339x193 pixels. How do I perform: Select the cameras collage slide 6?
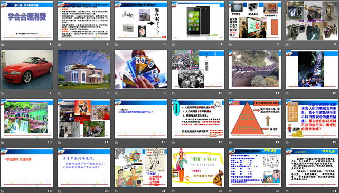312,21
